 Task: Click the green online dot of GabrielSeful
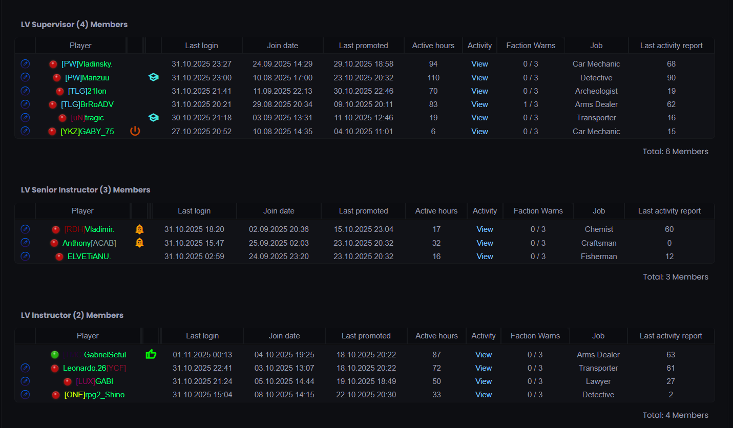(x=55, y=354)
